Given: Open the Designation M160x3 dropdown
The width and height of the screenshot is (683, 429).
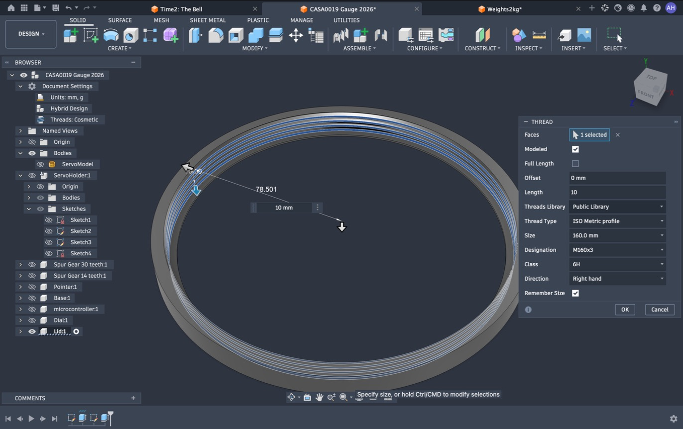Looking at the screenshot, I should [x=617, y=250].
